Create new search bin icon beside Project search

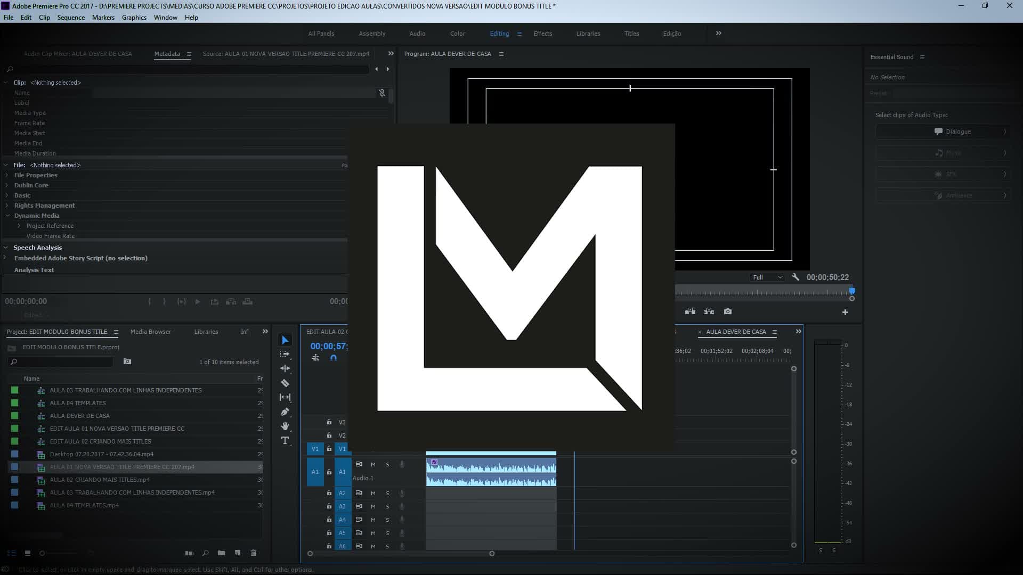click(127, 362)
